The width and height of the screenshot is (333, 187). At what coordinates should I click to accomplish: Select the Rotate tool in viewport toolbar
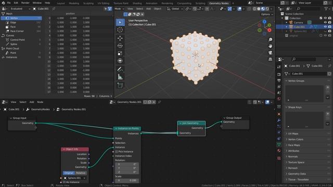coord(120,46)
